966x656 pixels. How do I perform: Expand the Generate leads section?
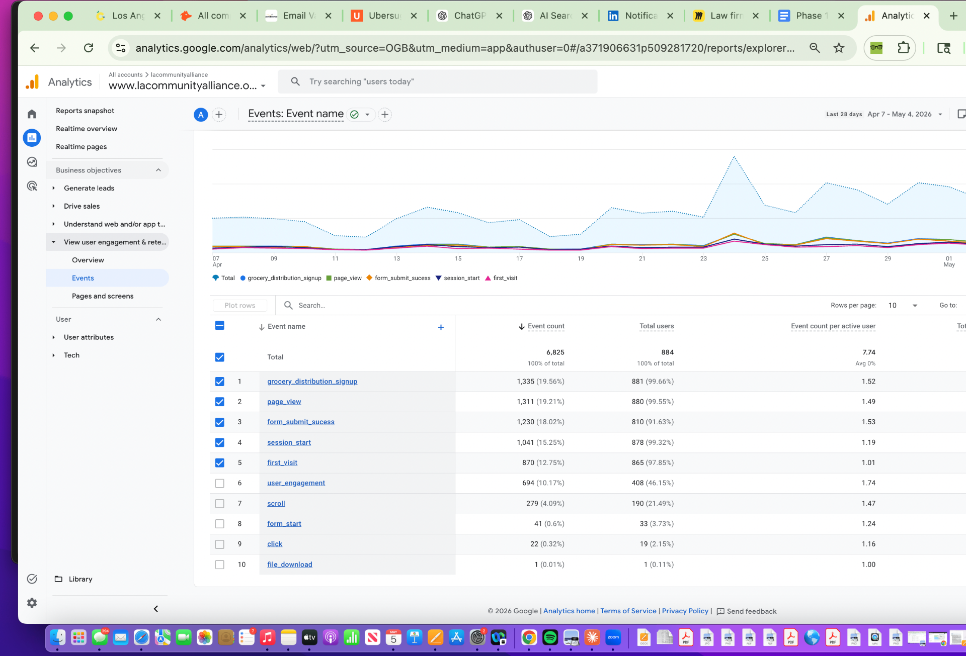pos(89,188)
